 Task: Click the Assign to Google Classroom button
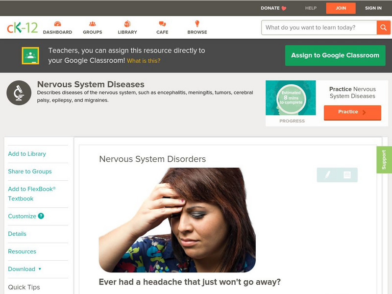[335, 55]
